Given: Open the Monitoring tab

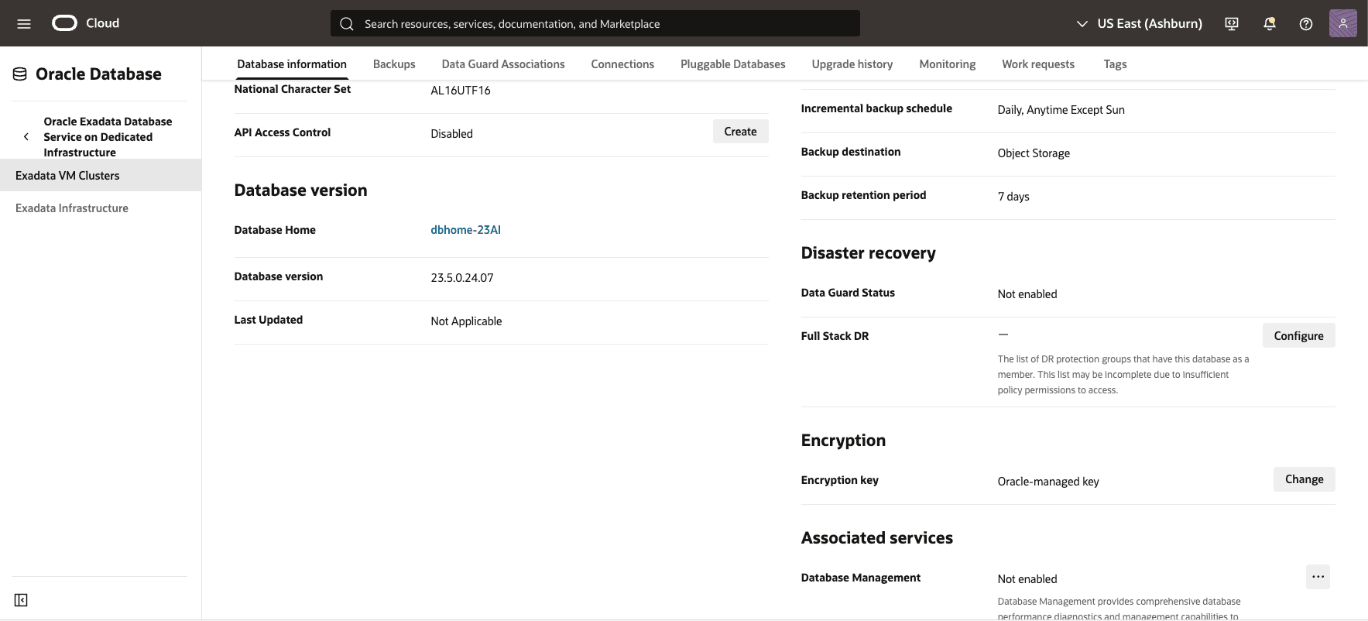Looking at the screenshot, I should pyautogui.click(x=948, y=64).
